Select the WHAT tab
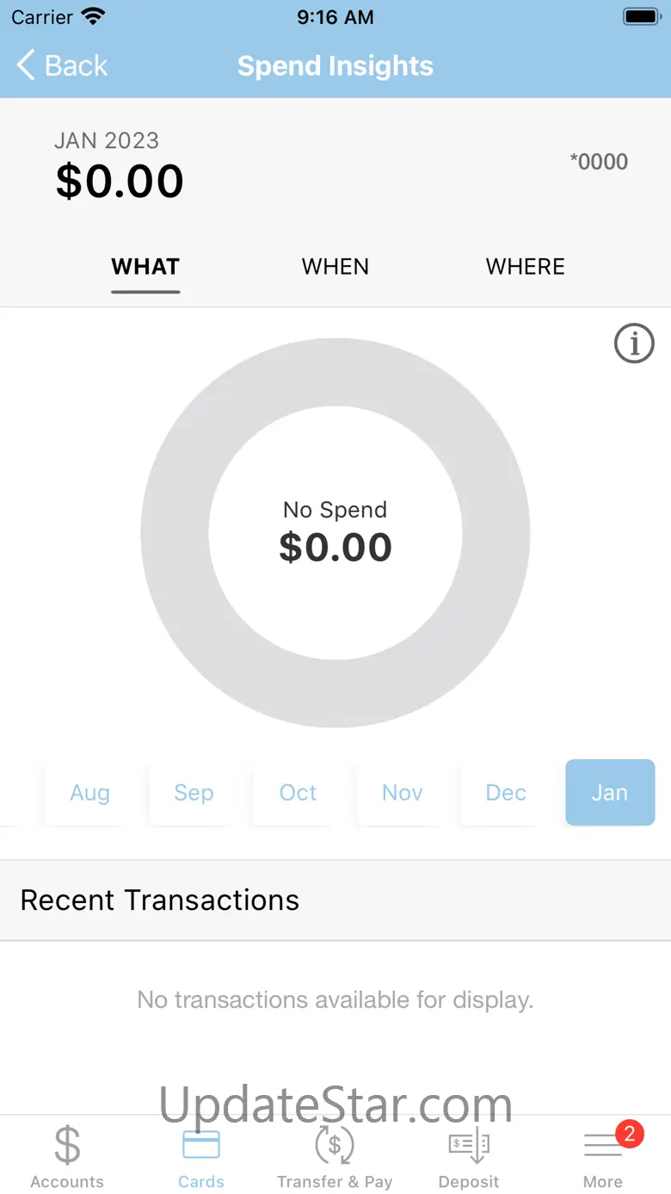The height and width of the screenshot is (1194, 671). [x=145, y=267]
